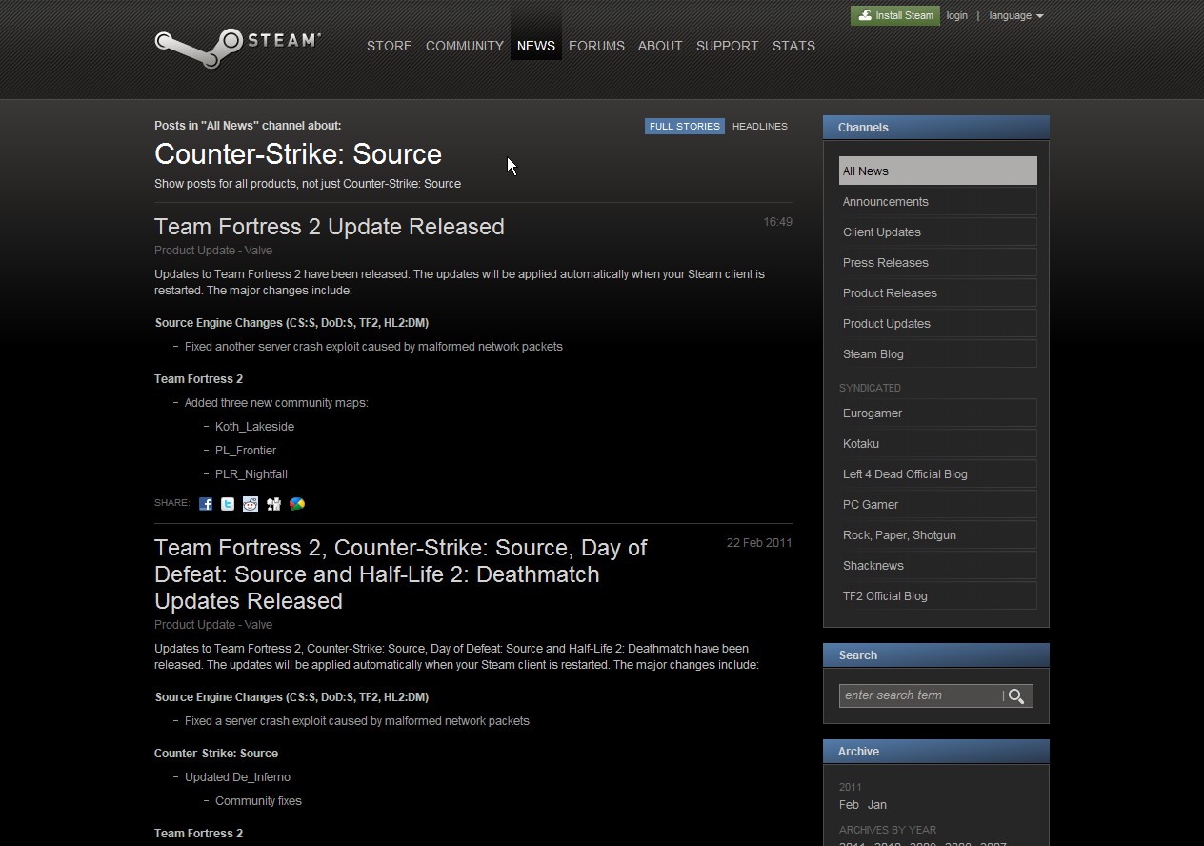Screen dimensions: 1204x846
Task: Select the Client Updates channel
Action: coord(938,232)
